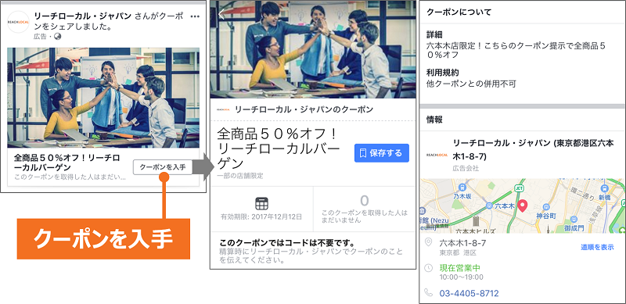Click the location marker icon beside 六本木1-8-7
Screen dimensions: 626x304
(428, 242)
